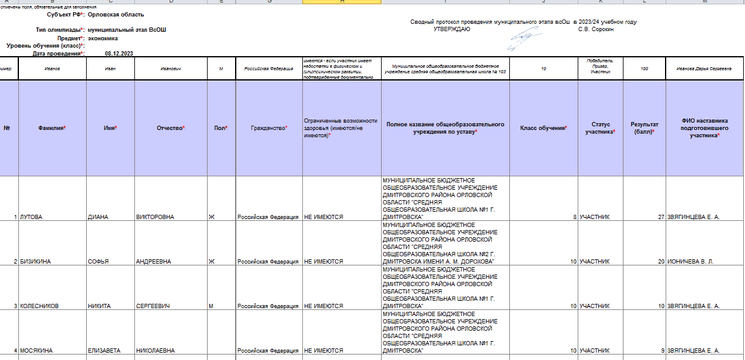The image size is (745, 360).
Task: Select the "Гражданство" column header
Action: (x=269, y=128)
